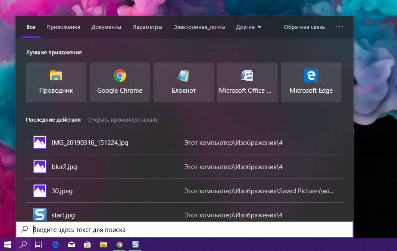The image size is (397, 251).
Task: Open the Windows Start button
Action: pyautogui.click(x=8, y=245)
